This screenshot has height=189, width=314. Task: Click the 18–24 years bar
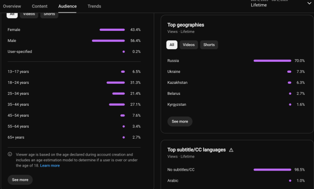tap(116, 83)
